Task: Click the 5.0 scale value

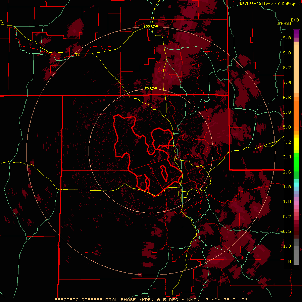Action: 287,127
